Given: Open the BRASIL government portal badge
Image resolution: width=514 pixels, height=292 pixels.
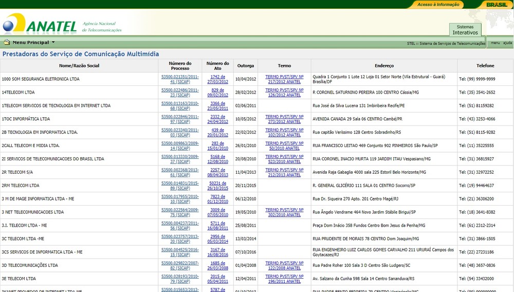Looking at the screenshot, I should tap(496, 5).
